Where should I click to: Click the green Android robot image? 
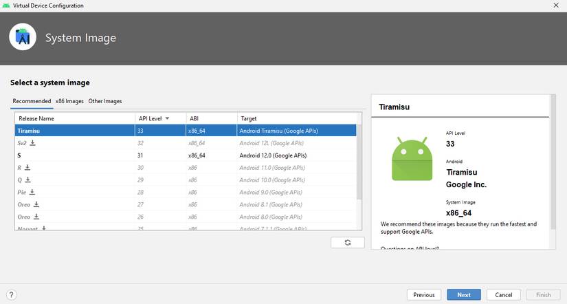pyautogui.click(x=412, y=158)
